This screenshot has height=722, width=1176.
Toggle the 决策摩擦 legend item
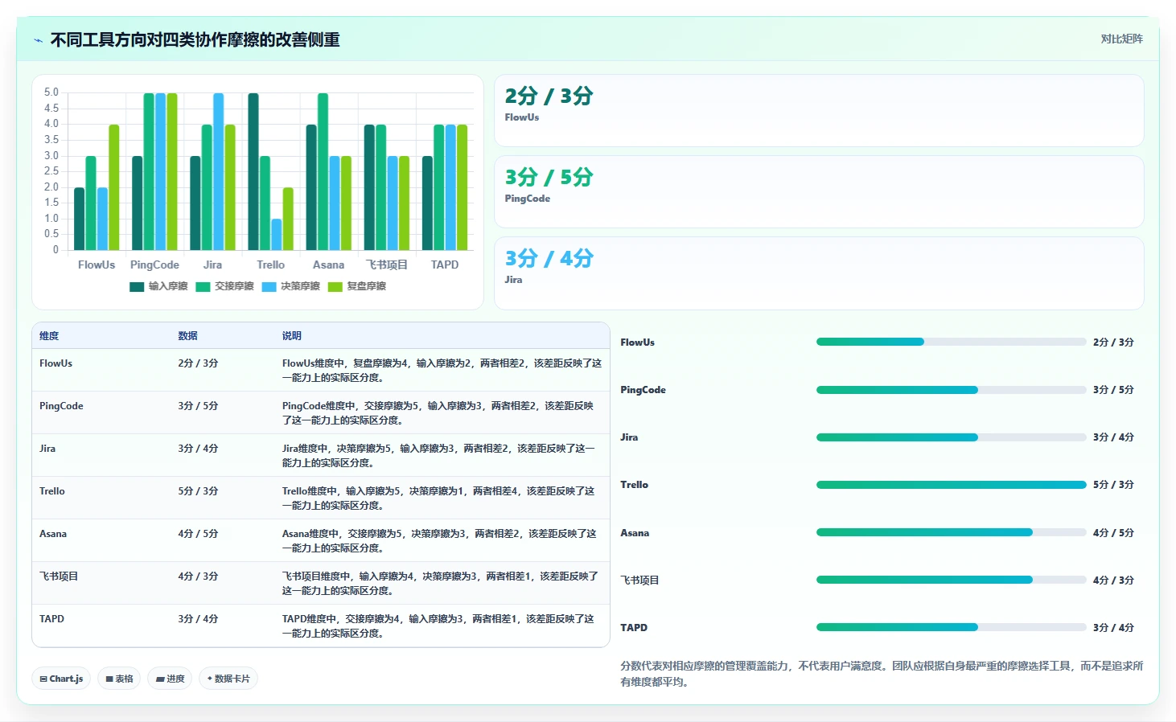[x=290, y=286]
